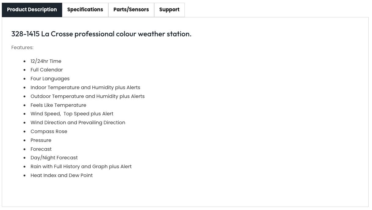The image size is (372, 210).
Task: Click Rain with Full History and Graph item
Action: 81,167
